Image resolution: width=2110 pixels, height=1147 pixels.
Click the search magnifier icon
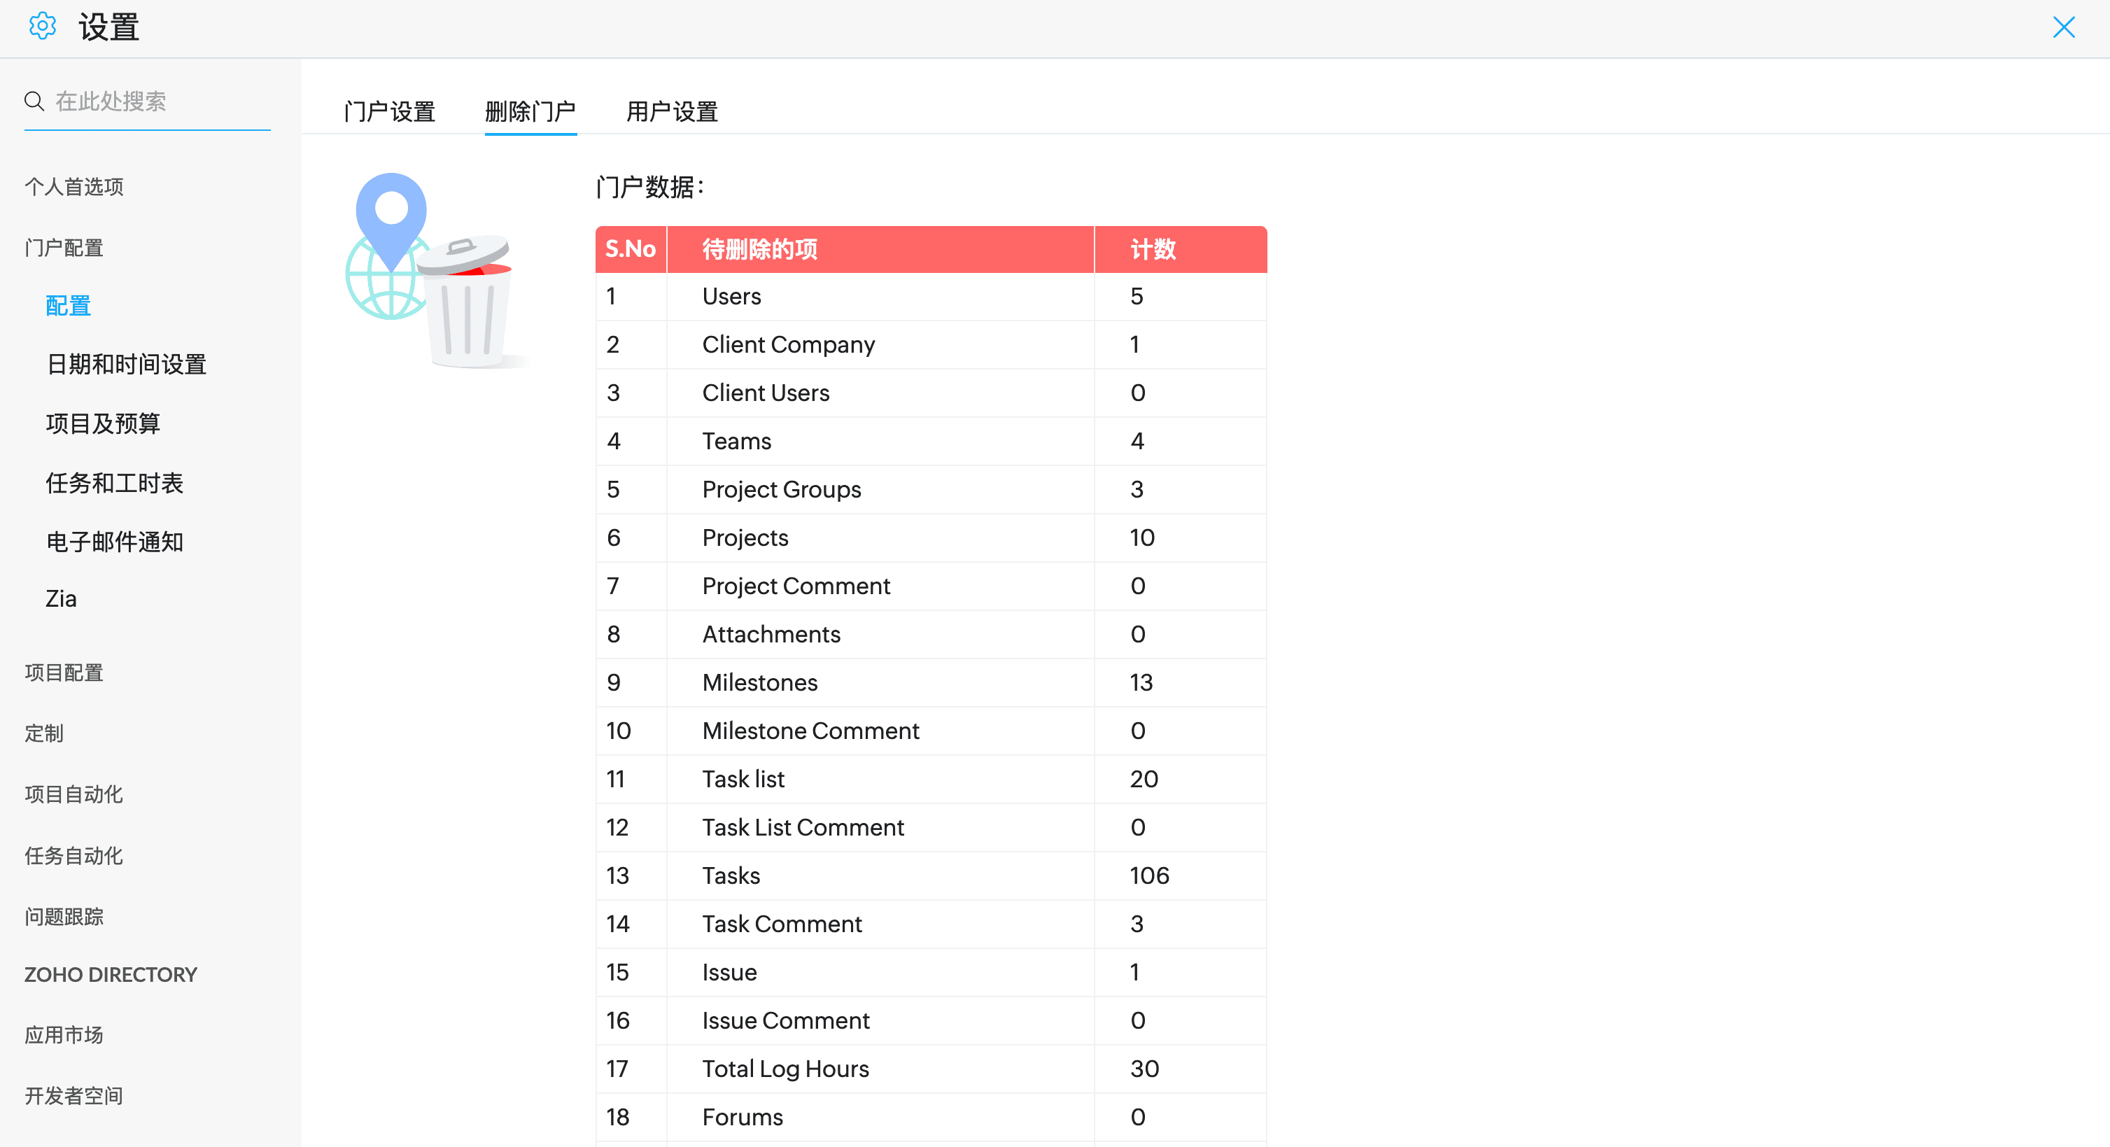pyautogui.click(x=34, y=101)
